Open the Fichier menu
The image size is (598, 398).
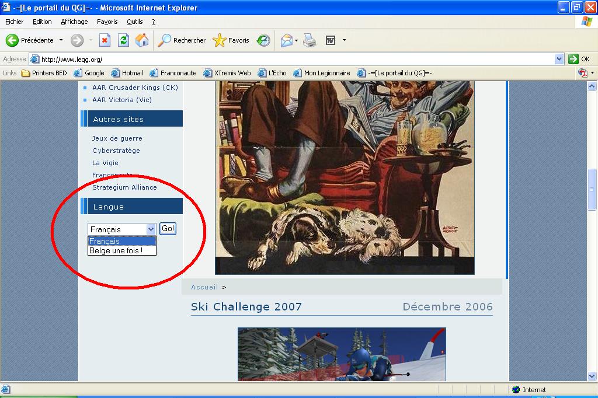pyautogui.click(x=14, y=22)
